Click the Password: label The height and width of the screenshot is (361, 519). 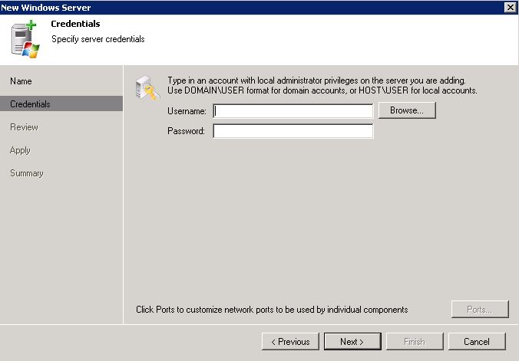pos(186,131)
